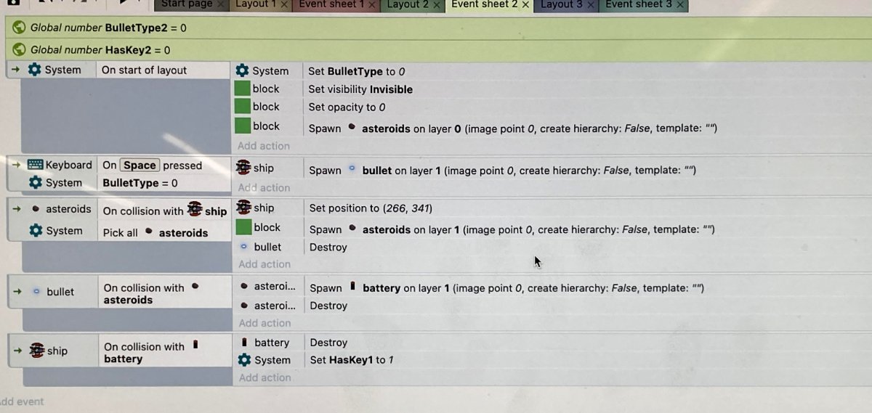This screenshot has height=413, width=872.
Task: Click ship icon in On collision with battery event
Action: pos(36,351)
